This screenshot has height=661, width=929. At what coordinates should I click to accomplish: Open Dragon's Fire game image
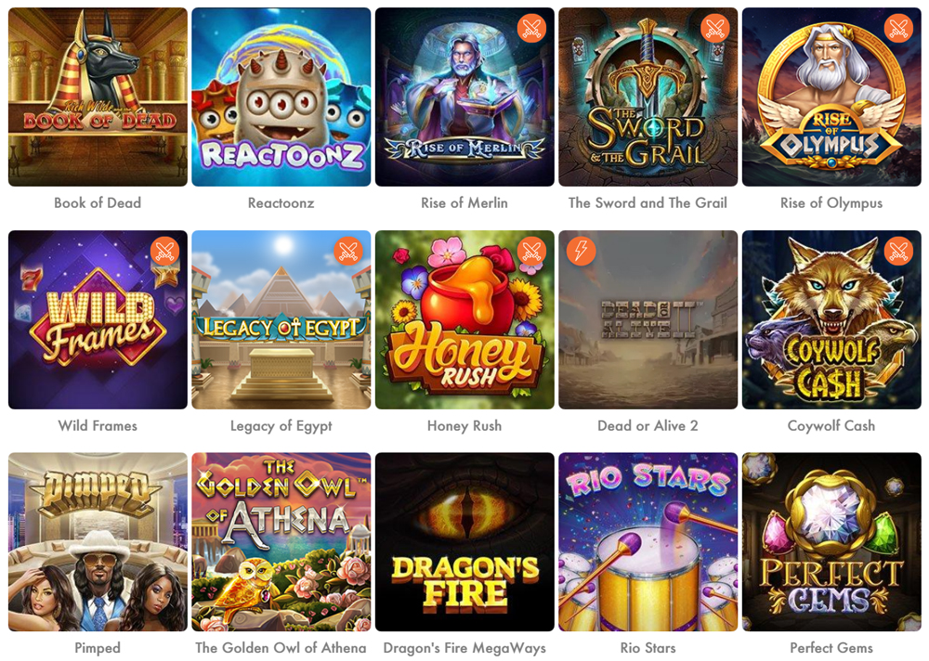coord(465,542)
